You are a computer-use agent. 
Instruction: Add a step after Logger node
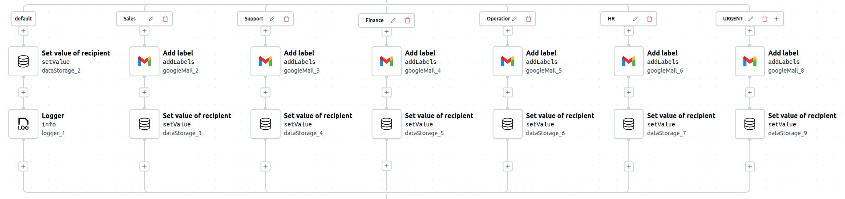point(23,166)
